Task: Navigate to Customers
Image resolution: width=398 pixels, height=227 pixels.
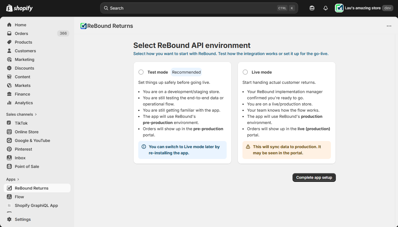Action: click(x=37, y=51)
